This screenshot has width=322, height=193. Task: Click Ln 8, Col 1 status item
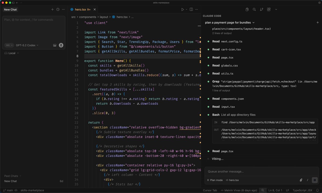(275, 190)
